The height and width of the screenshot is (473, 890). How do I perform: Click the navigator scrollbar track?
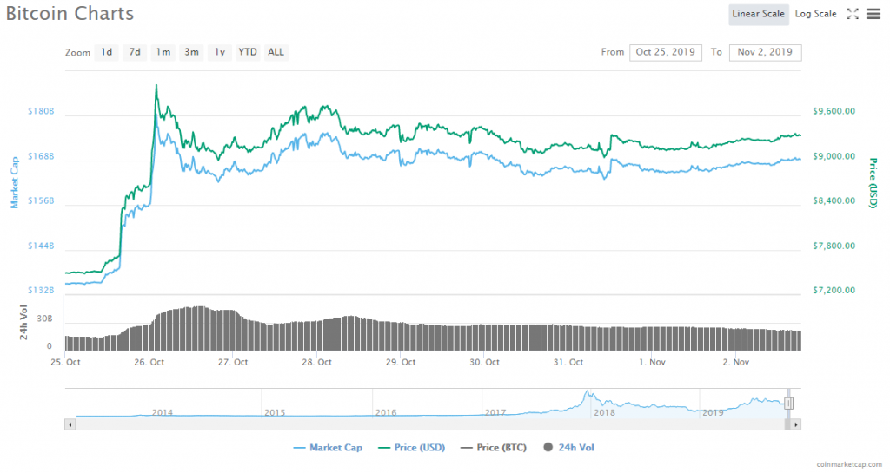coord(429,424)
